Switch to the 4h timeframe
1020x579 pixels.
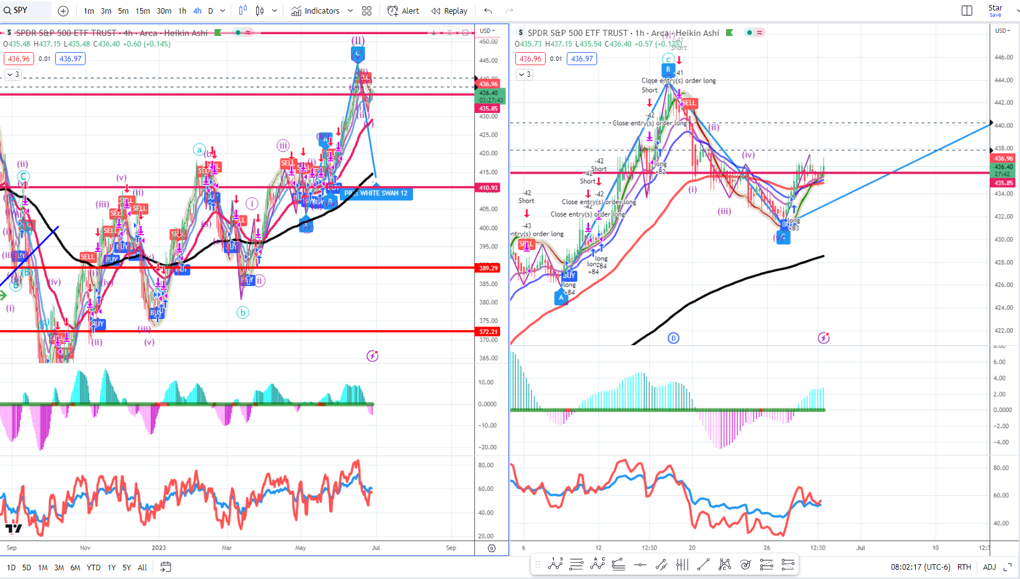click(x=197, y=11)
